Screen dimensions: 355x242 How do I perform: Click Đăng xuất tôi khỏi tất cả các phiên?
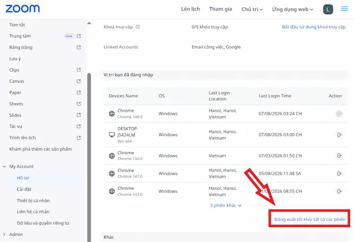310,219
